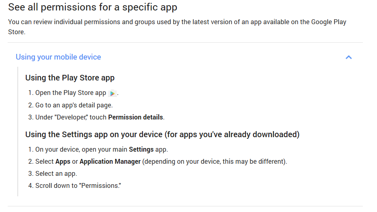377x212 pixels.
Task: Click the "for apps you've already downloaded" text
Action: click(232, 135)
